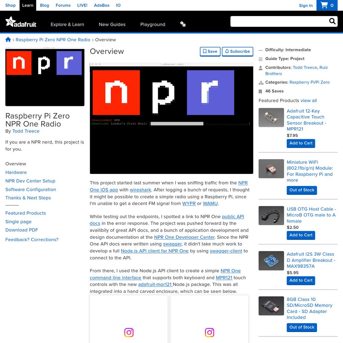Open the Learn tab
Viewport: 343px width, 343px height.
pos(28,5)
